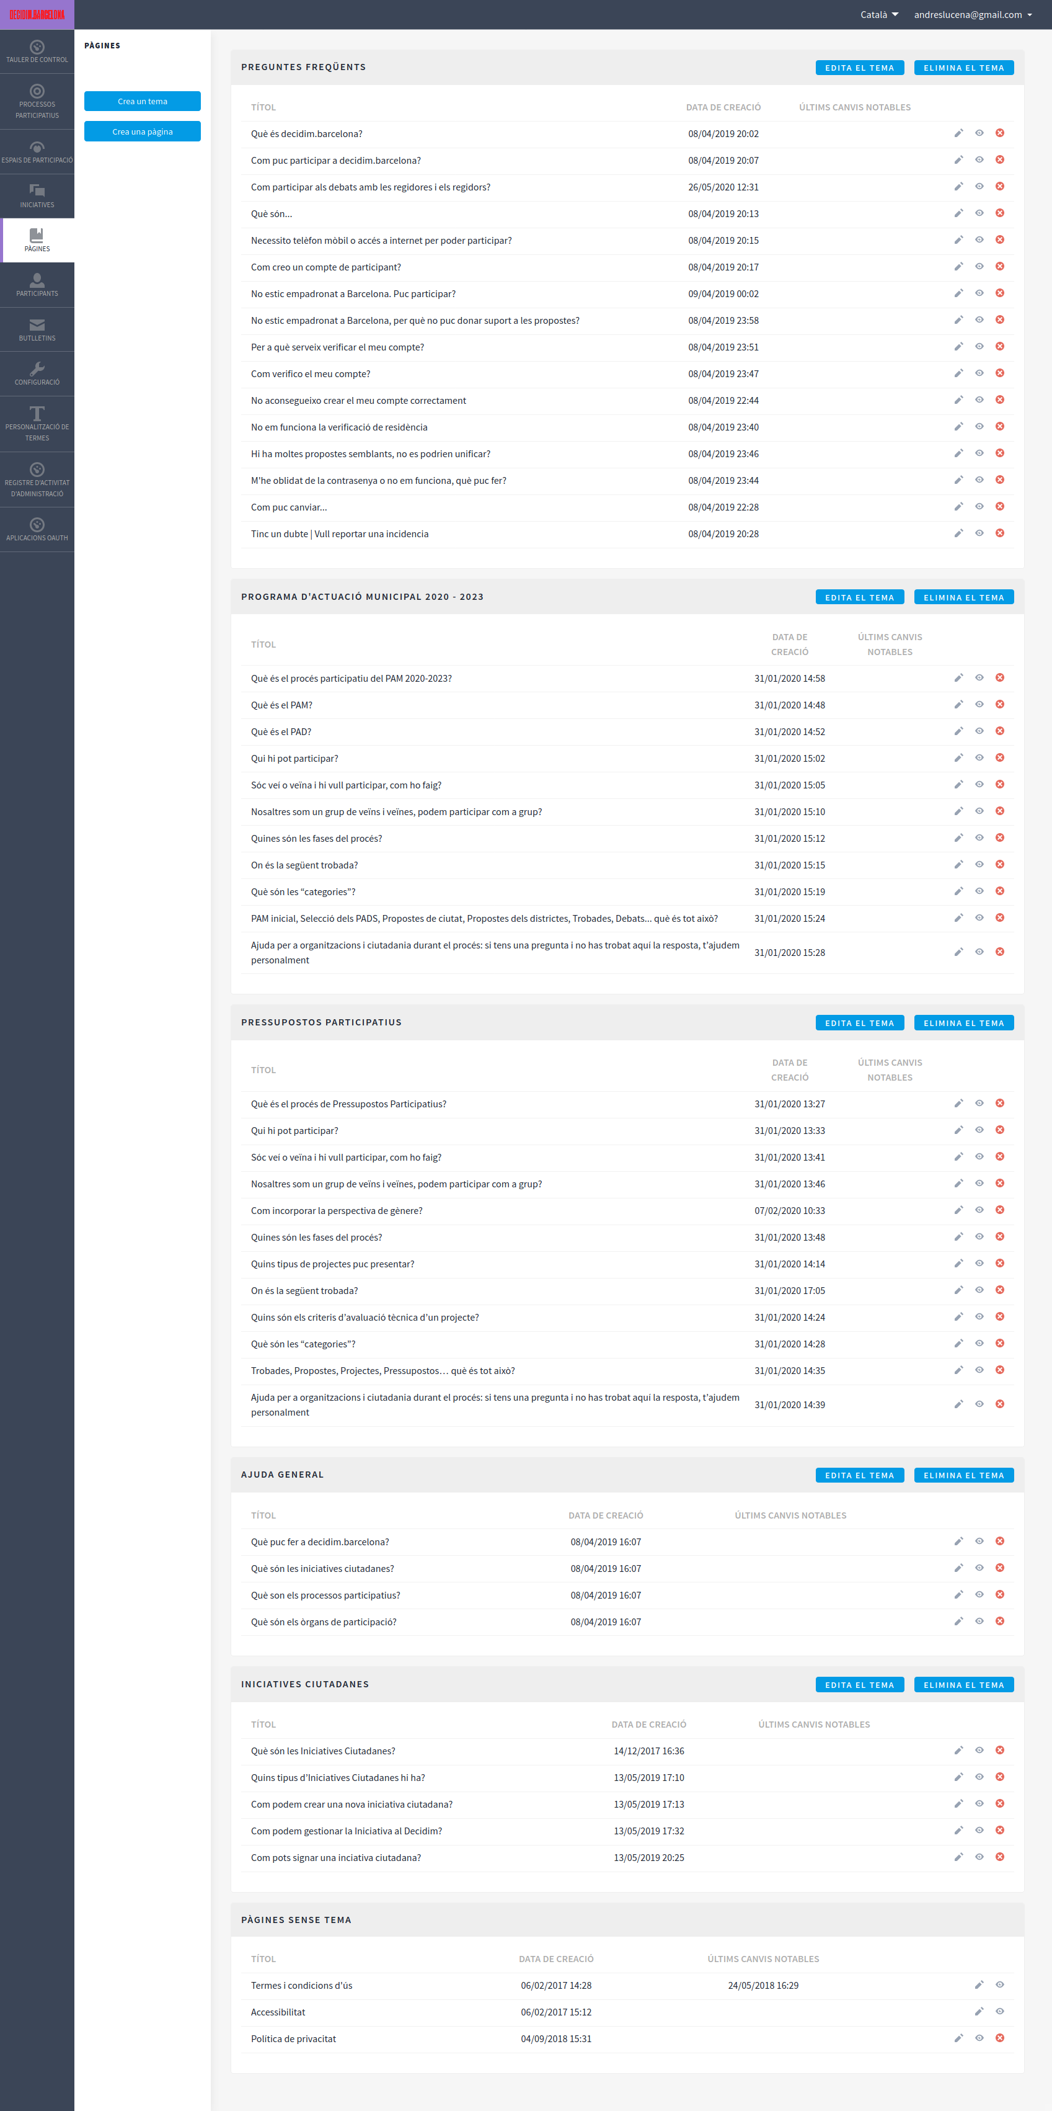
Task: Edit 'Què és el PAM?' page
Action: pyautogui.click(x=958, y=704)
